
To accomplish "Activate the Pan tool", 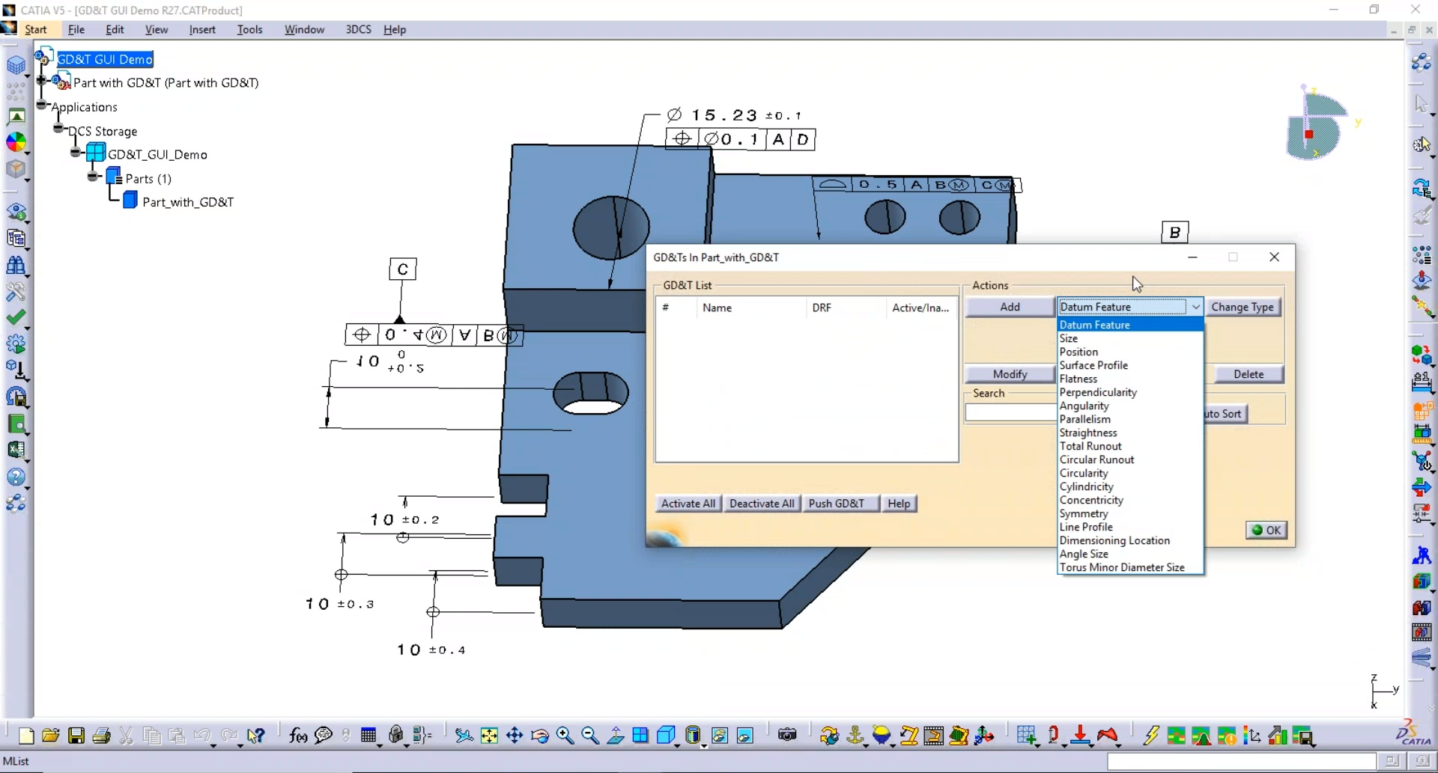I will [515, 736].
